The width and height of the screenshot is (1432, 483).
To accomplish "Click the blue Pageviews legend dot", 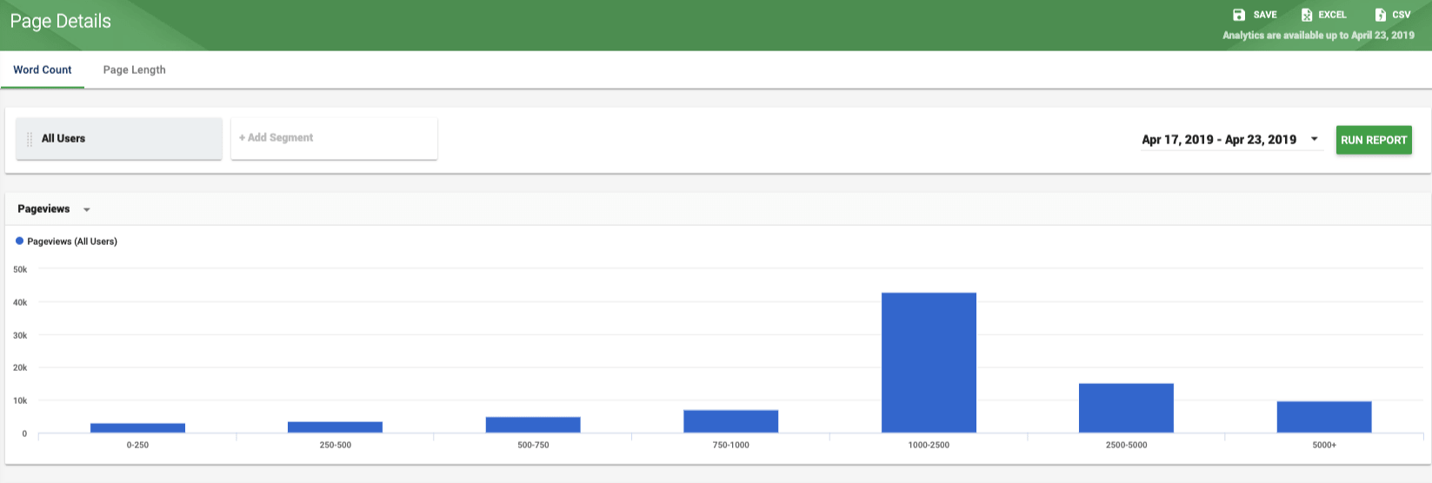I will pos(20,241).
